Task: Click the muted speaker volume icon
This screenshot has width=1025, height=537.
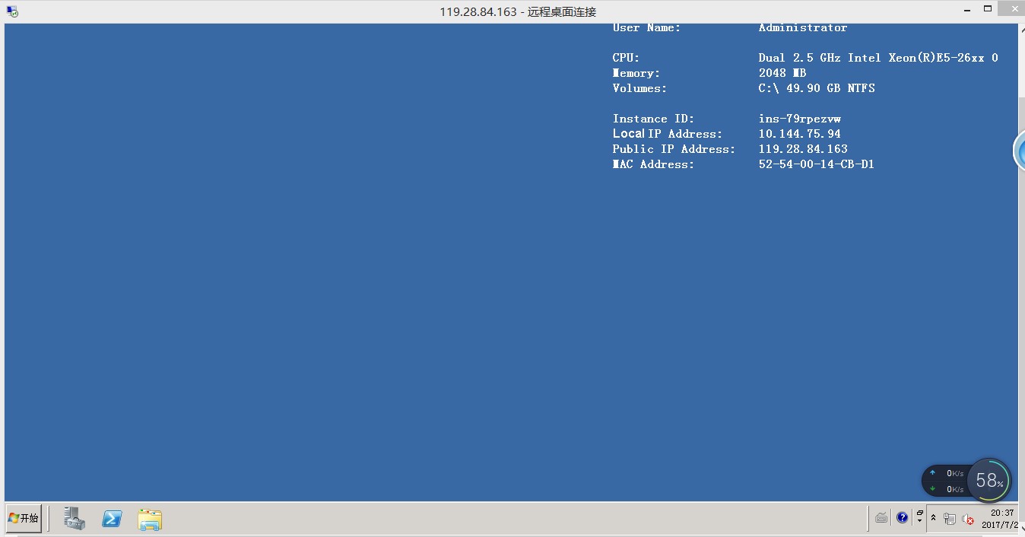Action: tap(968, 519)
